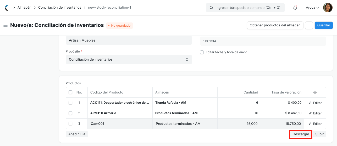Click quantity cell 15,000

[239, 124]
